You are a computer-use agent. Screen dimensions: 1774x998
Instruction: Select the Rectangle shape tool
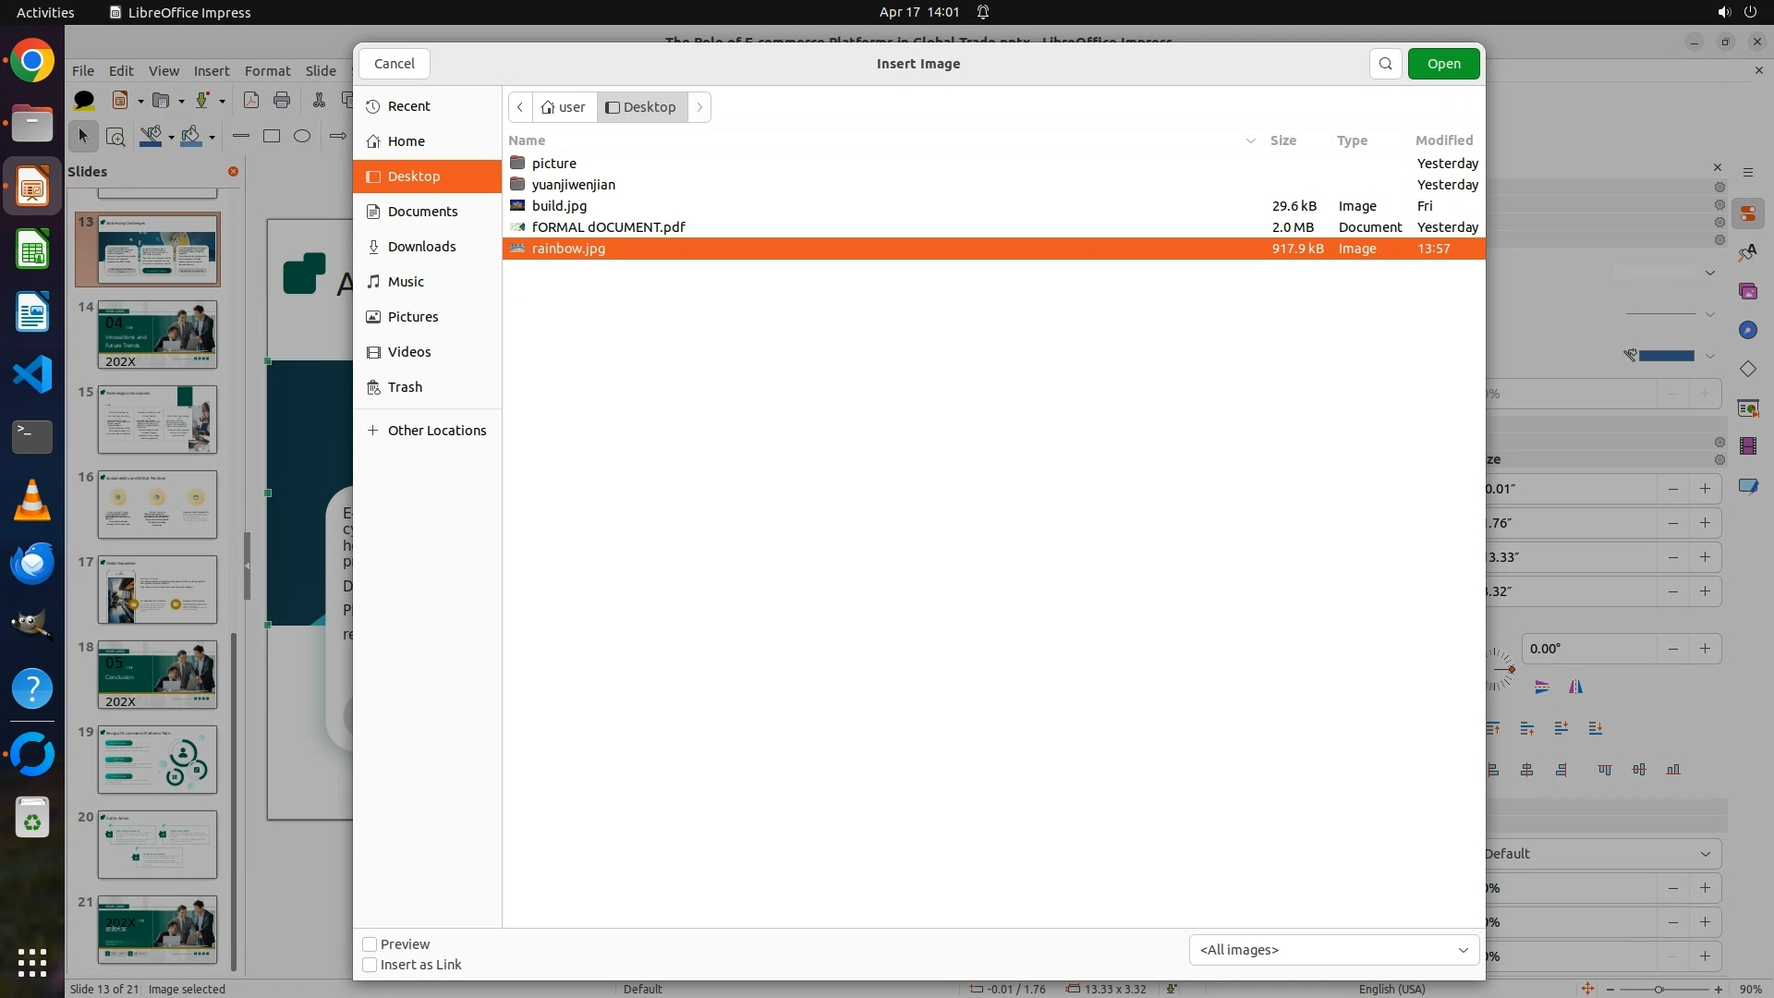(272, 136)
